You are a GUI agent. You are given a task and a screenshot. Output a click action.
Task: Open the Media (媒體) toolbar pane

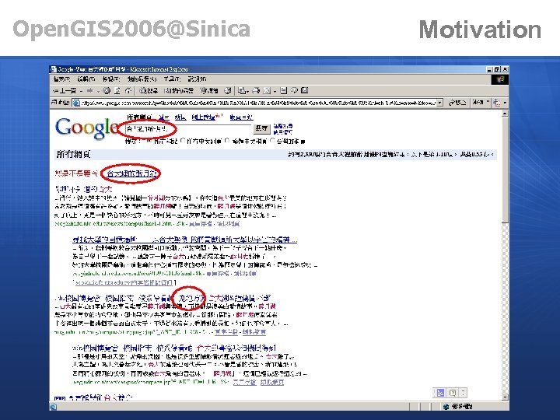pos(209,91)
